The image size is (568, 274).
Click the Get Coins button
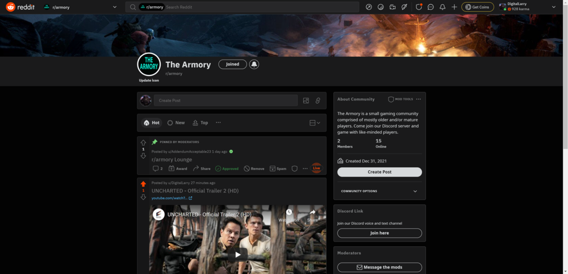478,7
